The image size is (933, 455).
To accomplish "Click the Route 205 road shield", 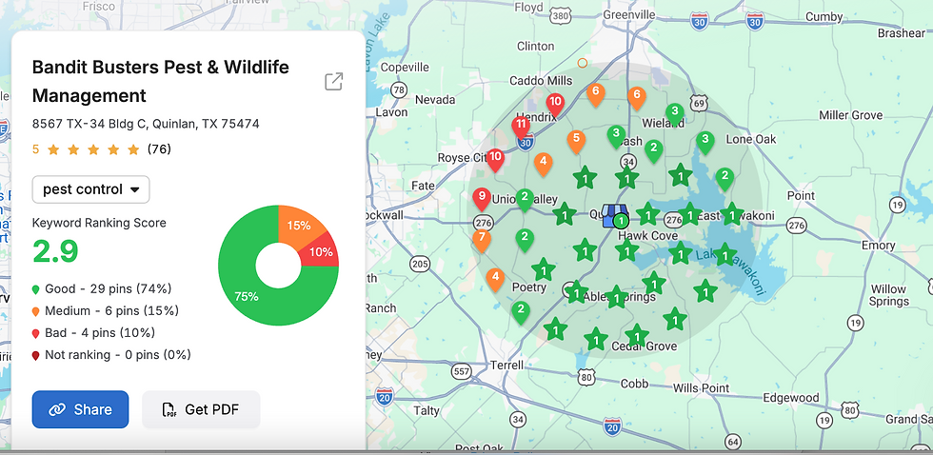I will point(420,263).
